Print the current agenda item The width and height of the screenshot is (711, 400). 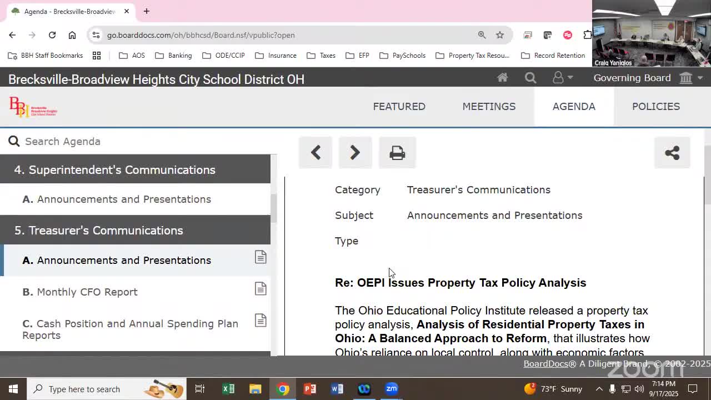(x=397, y=152)
